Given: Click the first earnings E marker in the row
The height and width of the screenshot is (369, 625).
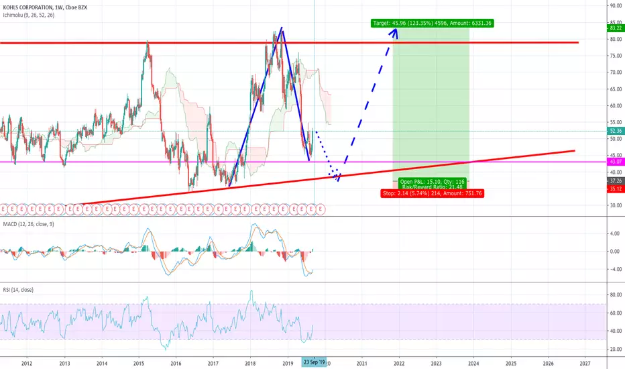Looking at the screenshot, I should point(3,209).
